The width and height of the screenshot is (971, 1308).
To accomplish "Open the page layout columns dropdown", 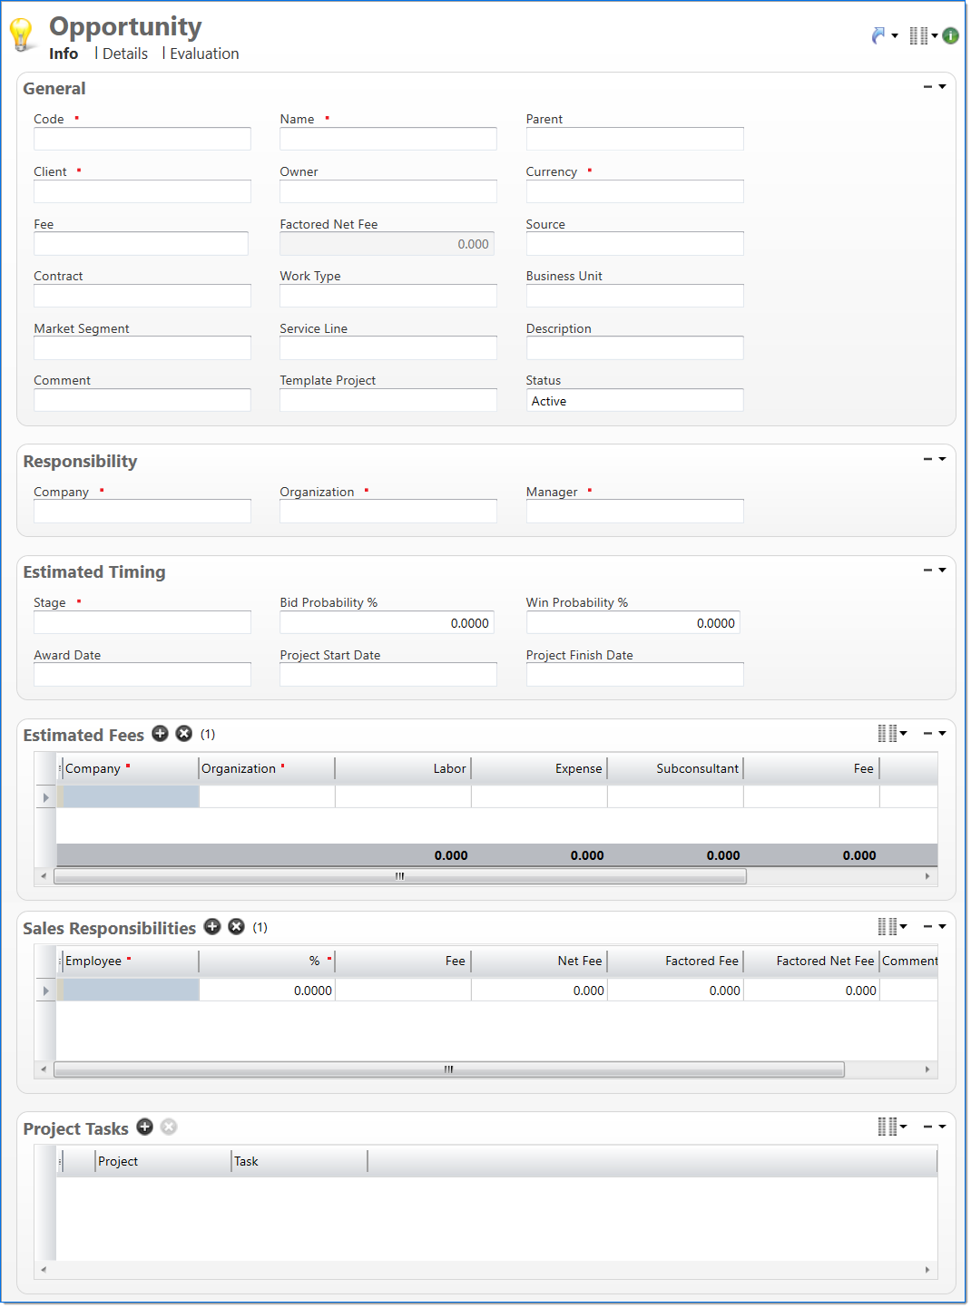I will (x=922, y=35).
